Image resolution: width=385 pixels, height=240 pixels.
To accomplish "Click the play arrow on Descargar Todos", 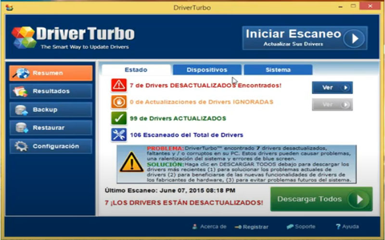I will pos(359,199).
